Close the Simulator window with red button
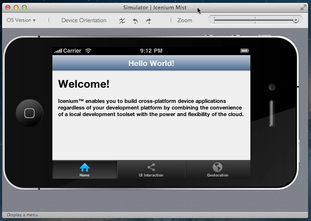The image size is (311, 221). [8, 7]
